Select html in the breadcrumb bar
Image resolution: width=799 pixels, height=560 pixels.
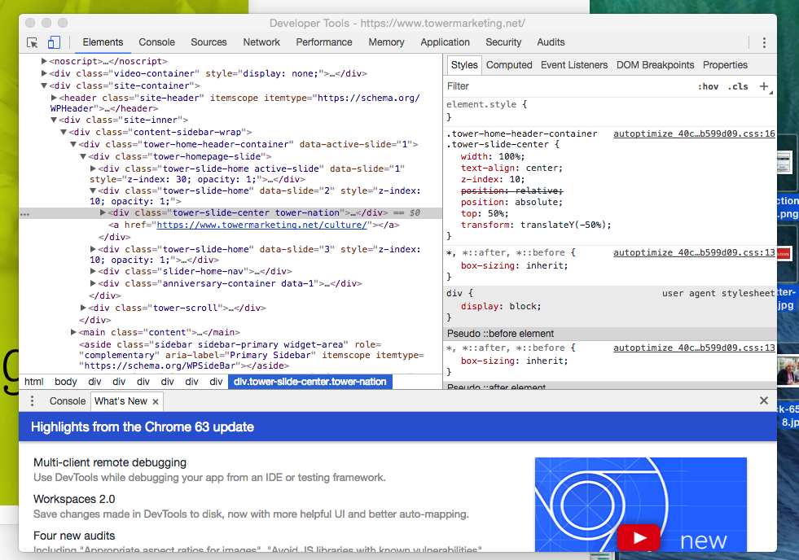click(x=34, y=382)
